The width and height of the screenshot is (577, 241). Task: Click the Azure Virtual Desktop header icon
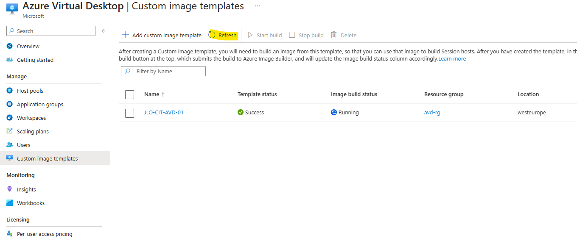tap(12, 9)
